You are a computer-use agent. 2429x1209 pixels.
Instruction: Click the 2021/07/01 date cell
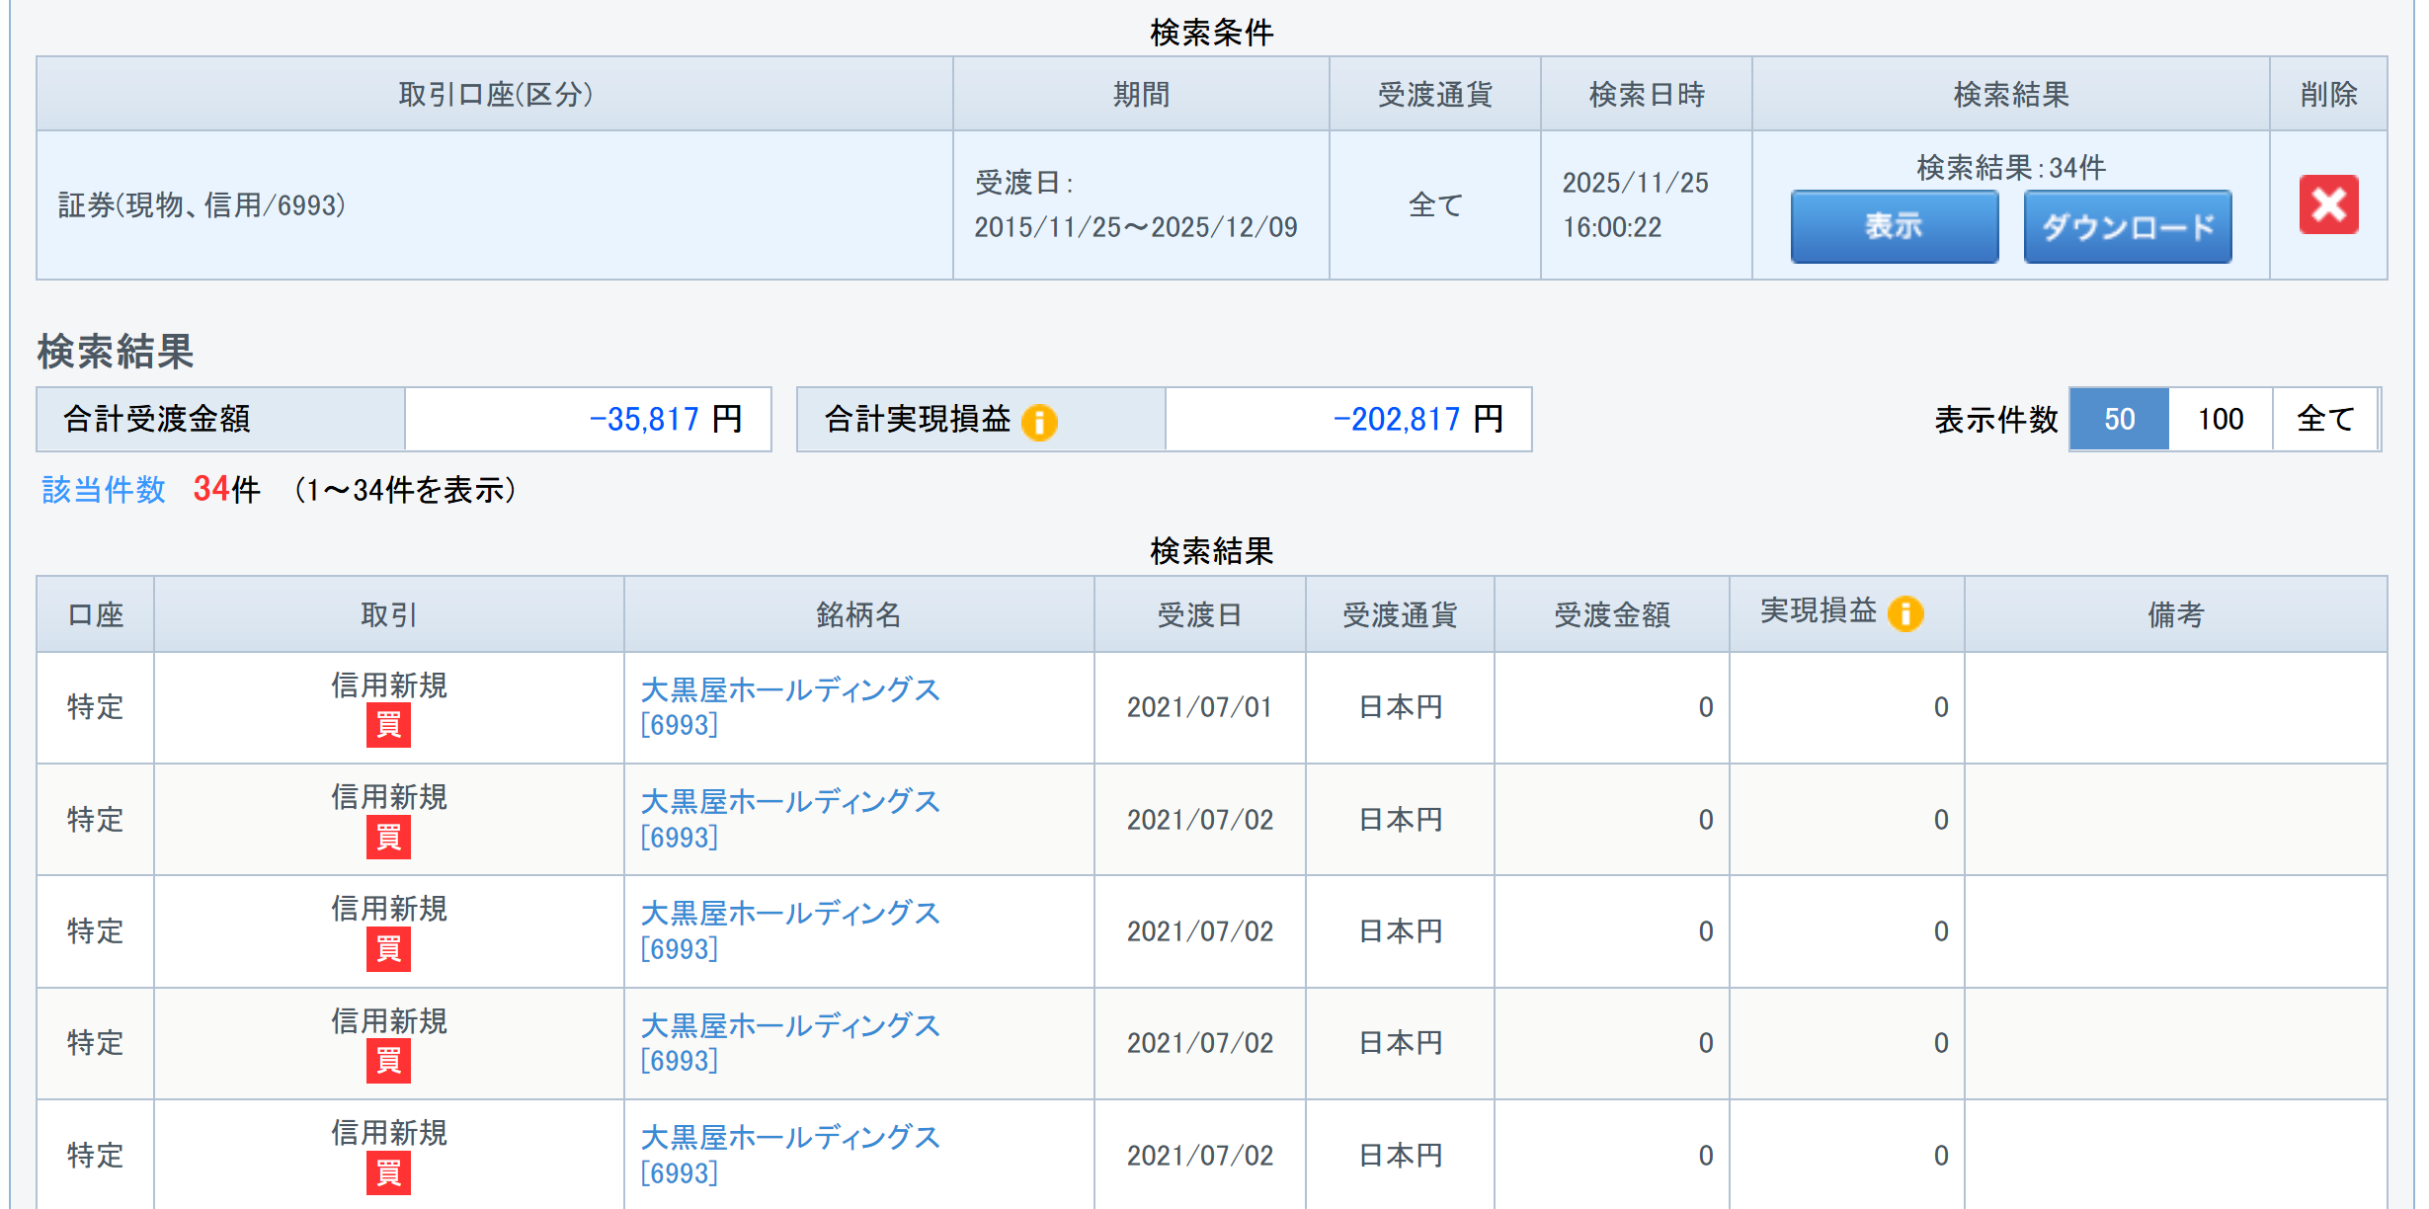1199,707
